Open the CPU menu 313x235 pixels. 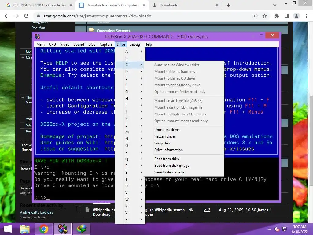click(52, 44)
